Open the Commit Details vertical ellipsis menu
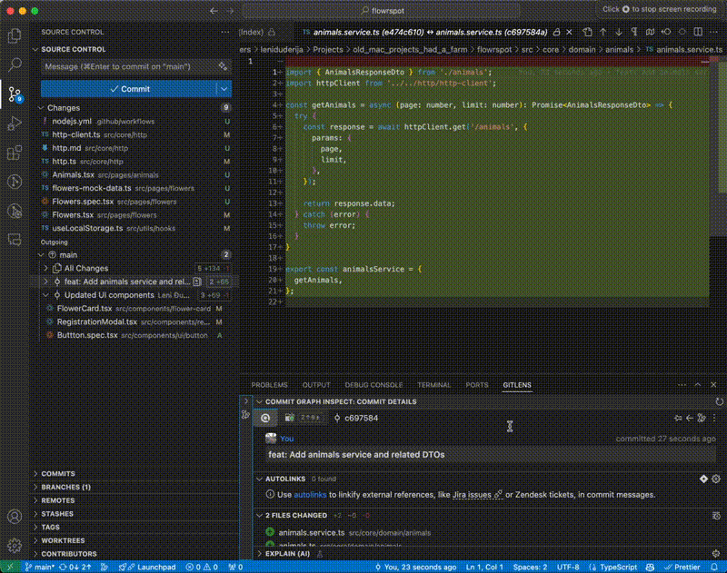Image resolution: width=727 pixels, height=573 pixels. coord(714,418)
